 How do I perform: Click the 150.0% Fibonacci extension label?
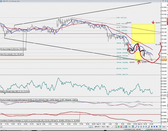pyautogui.click(x=122, y=56)
